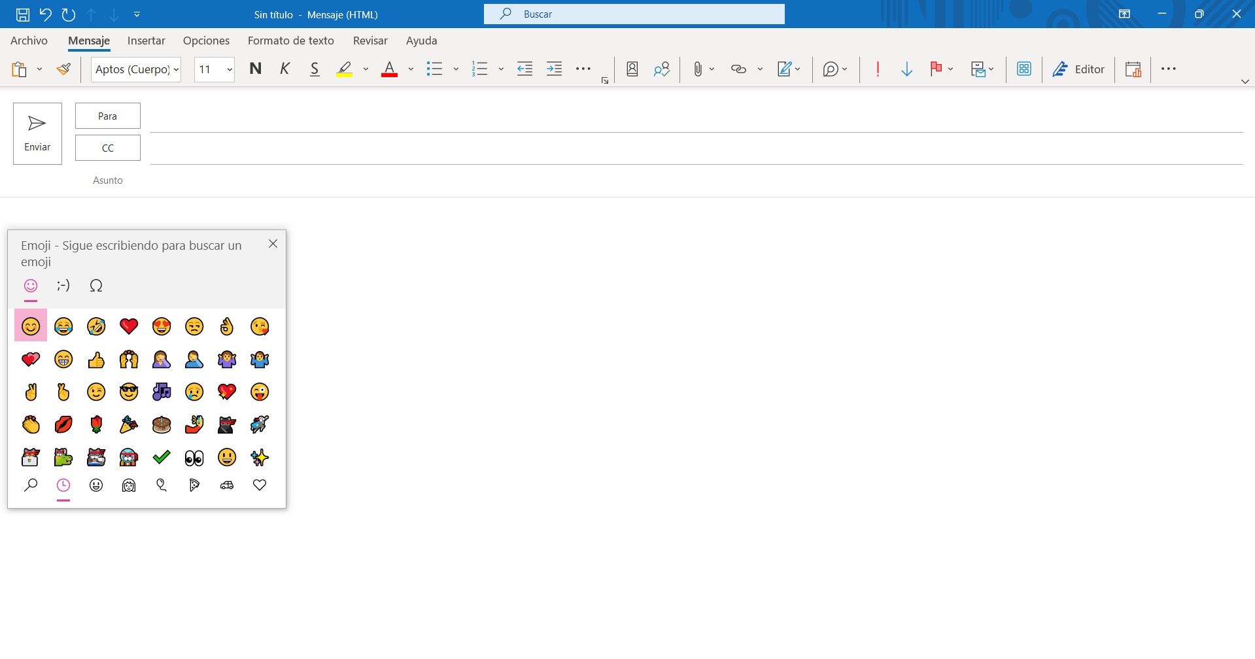Open the Formato de texto tab

coord(290,41)
